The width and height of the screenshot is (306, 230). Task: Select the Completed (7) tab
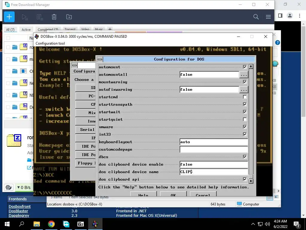click(x=48, y=30)
